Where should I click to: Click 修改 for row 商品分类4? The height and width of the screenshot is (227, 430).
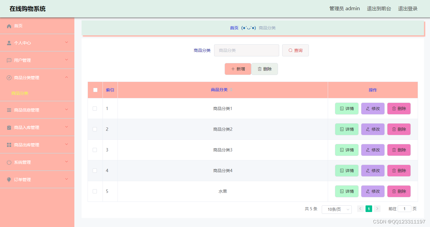click(x=373, y=171)
